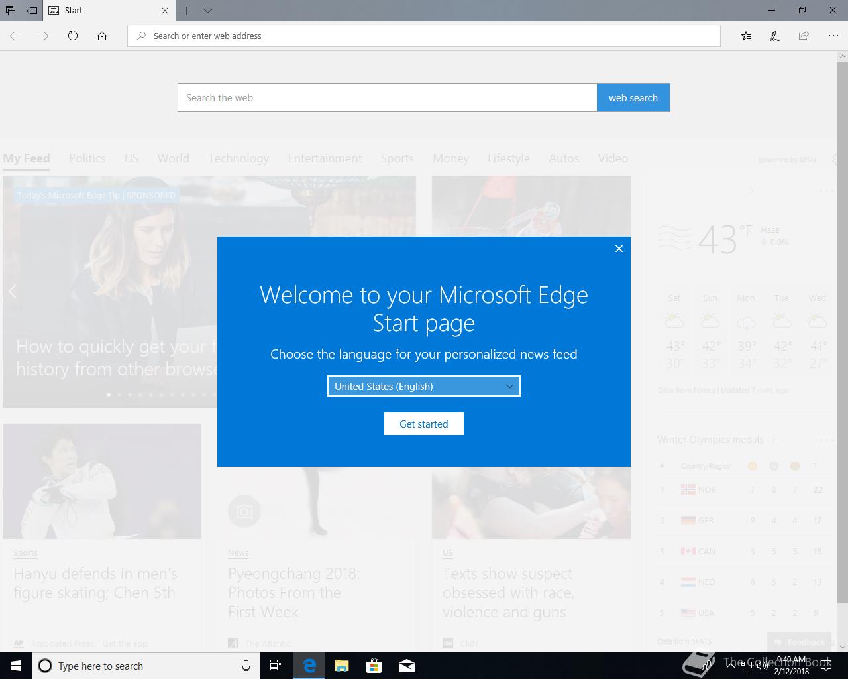848x679 pixels.
Task: Open Favorites hub star icon
Action: [746, 36]
